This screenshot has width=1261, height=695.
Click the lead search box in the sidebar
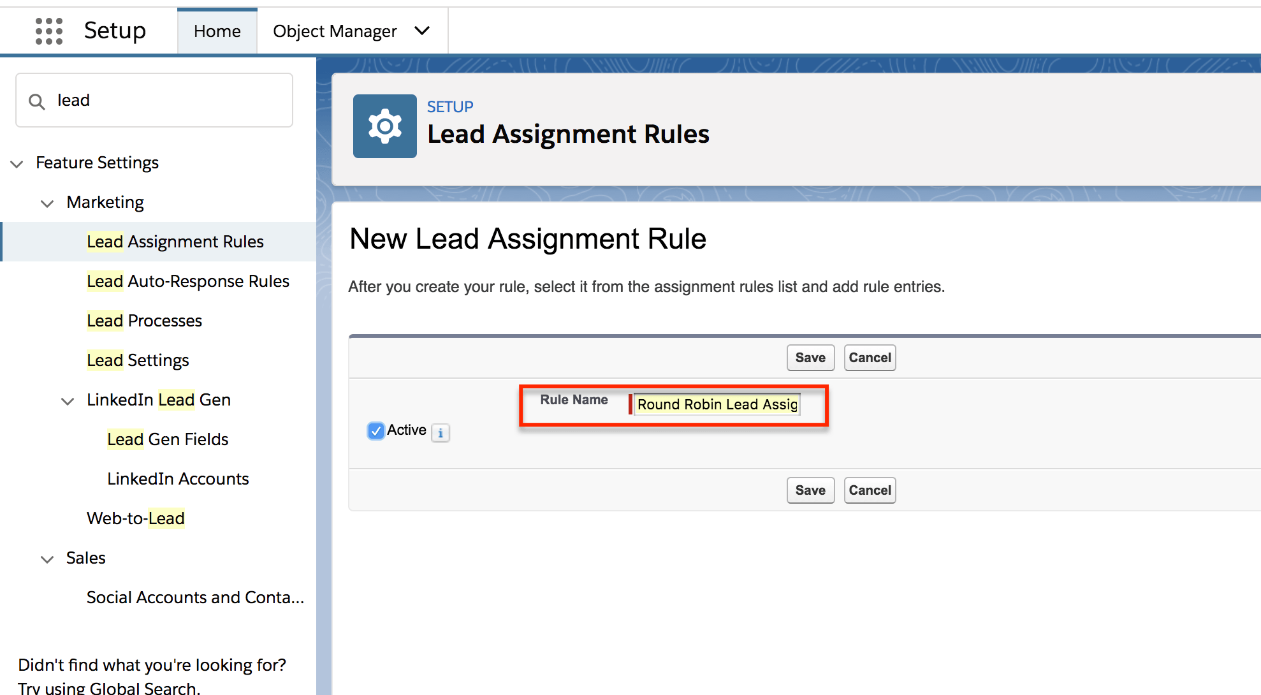(x=153, y=100)
